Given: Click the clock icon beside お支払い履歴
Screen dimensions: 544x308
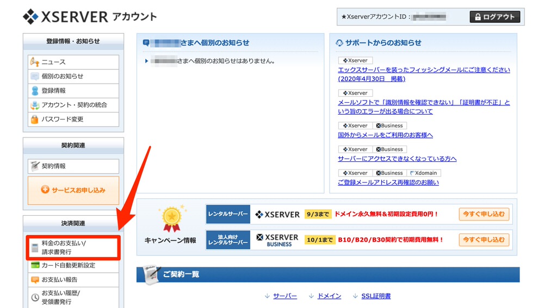Looking at the screenshot, I should [35, 297].
